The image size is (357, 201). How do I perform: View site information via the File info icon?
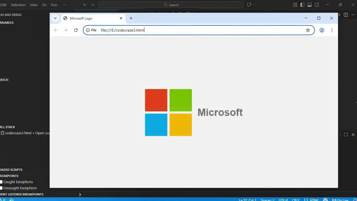tap(91, 30)
